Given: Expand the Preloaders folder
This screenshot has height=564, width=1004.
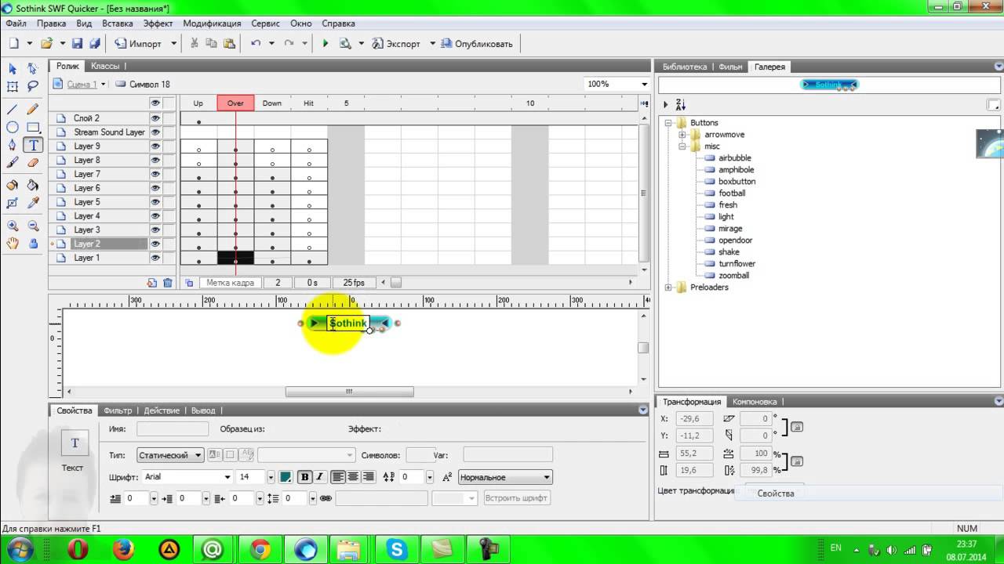Looking at the screenshot, I should [x=668, y=287].
